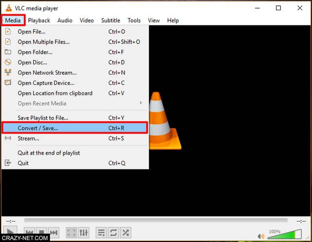Screen dimensions: 312x242
Task: Click the next media button
Action: 54,232
